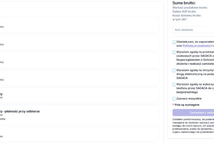Click the 'Koszt dostawy brutto:' label
This screenshot has width=214, height=143.
point(187,15)
